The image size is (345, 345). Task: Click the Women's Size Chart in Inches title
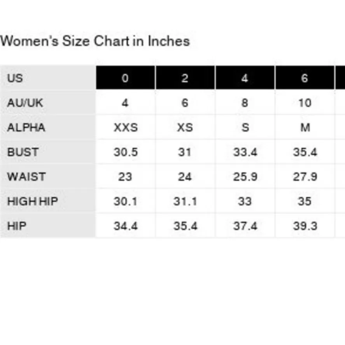click(95, 41)
